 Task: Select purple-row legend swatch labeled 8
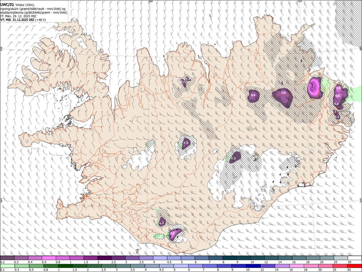[x=229, y=258]
